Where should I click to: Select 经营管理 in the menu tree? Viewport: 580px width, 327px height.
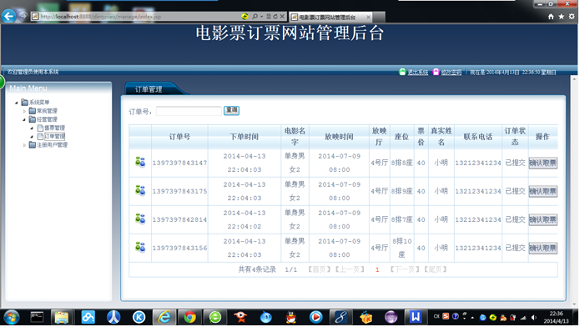point(47,119)
